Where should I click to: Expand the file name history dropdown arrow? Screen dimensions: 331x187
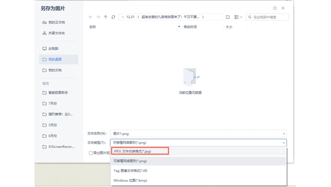click(x=284, y=134)
